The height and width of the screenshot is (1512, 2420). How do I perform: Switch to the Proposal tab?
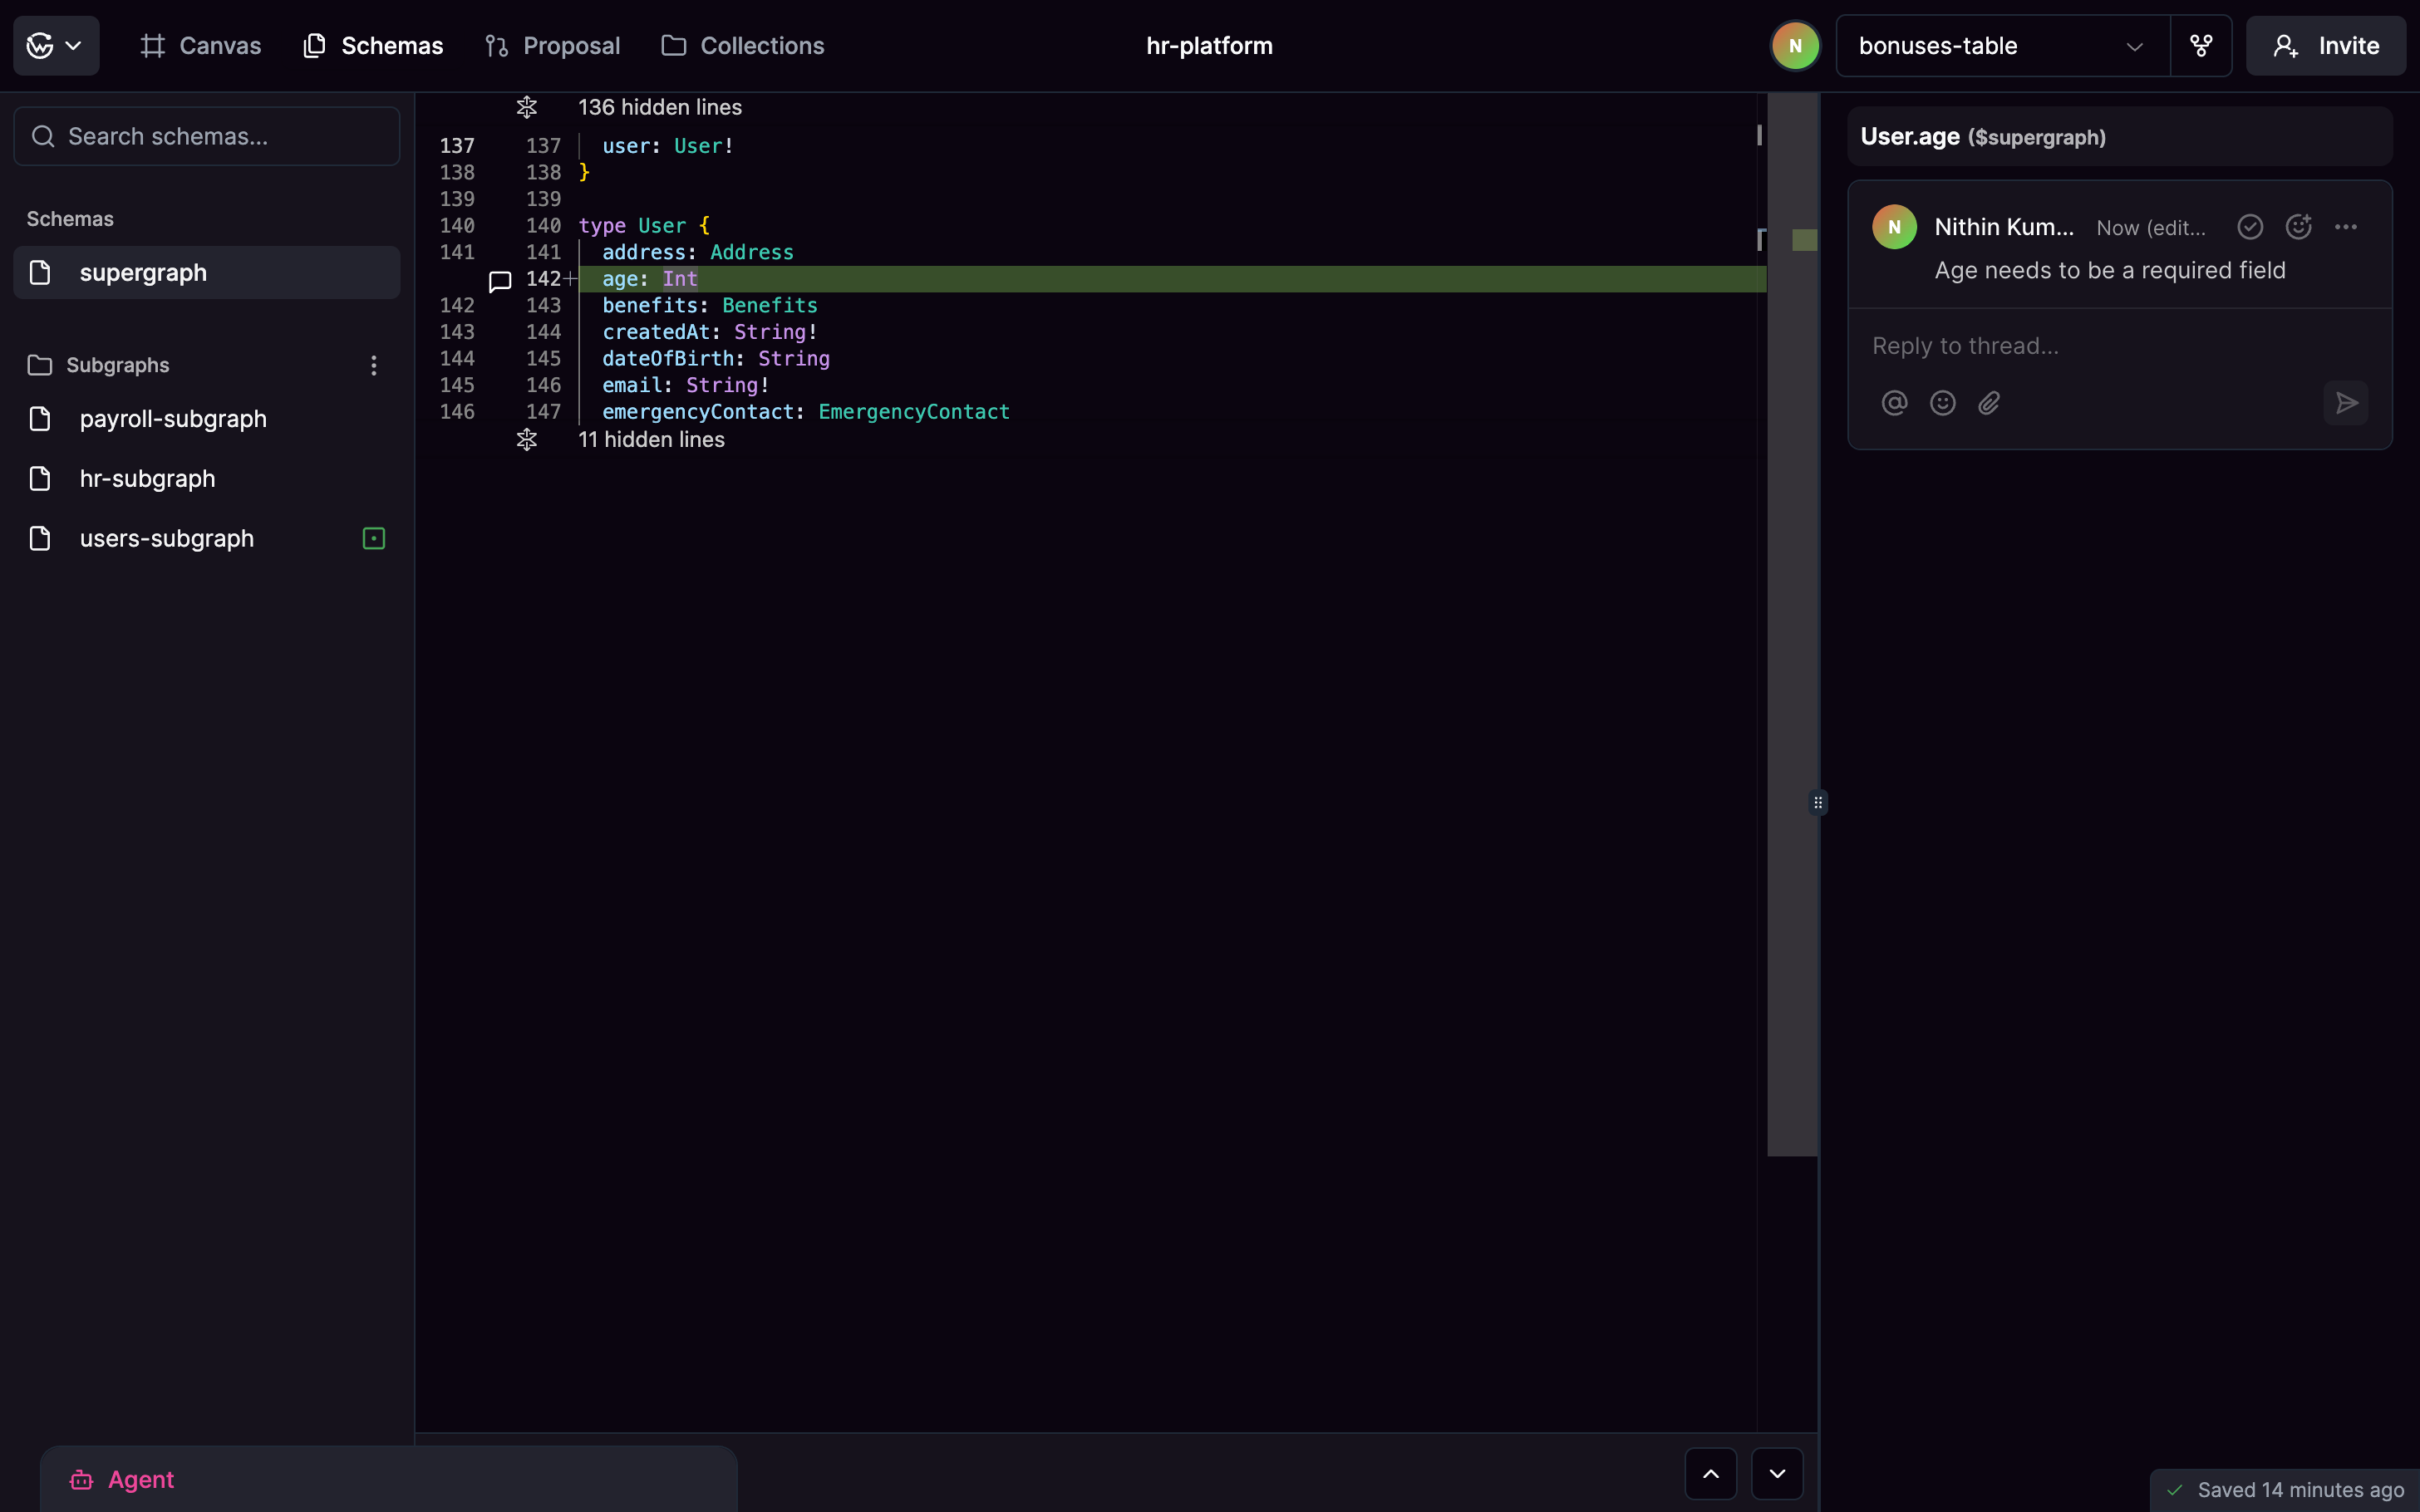click(552, 46)
